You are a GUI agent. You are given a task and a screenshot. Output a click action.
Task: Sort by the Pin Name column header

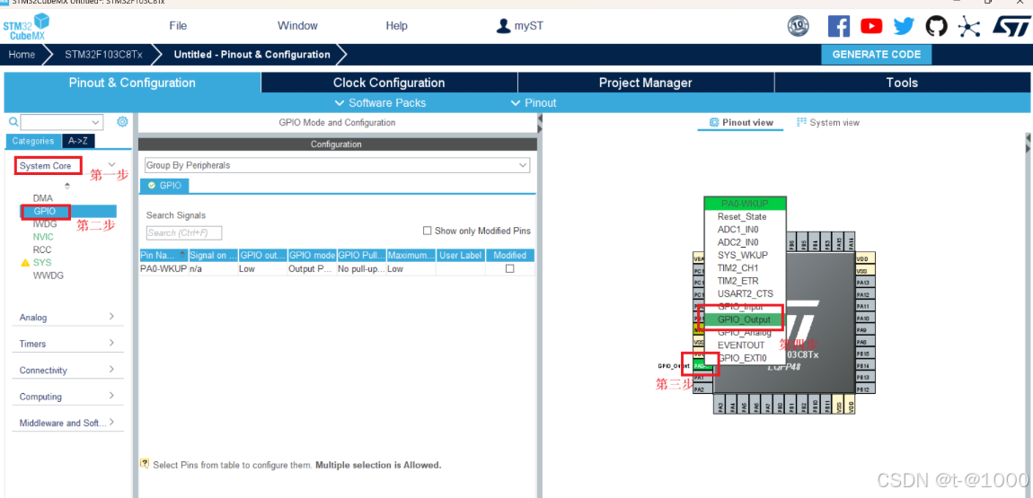click(163, 255)
